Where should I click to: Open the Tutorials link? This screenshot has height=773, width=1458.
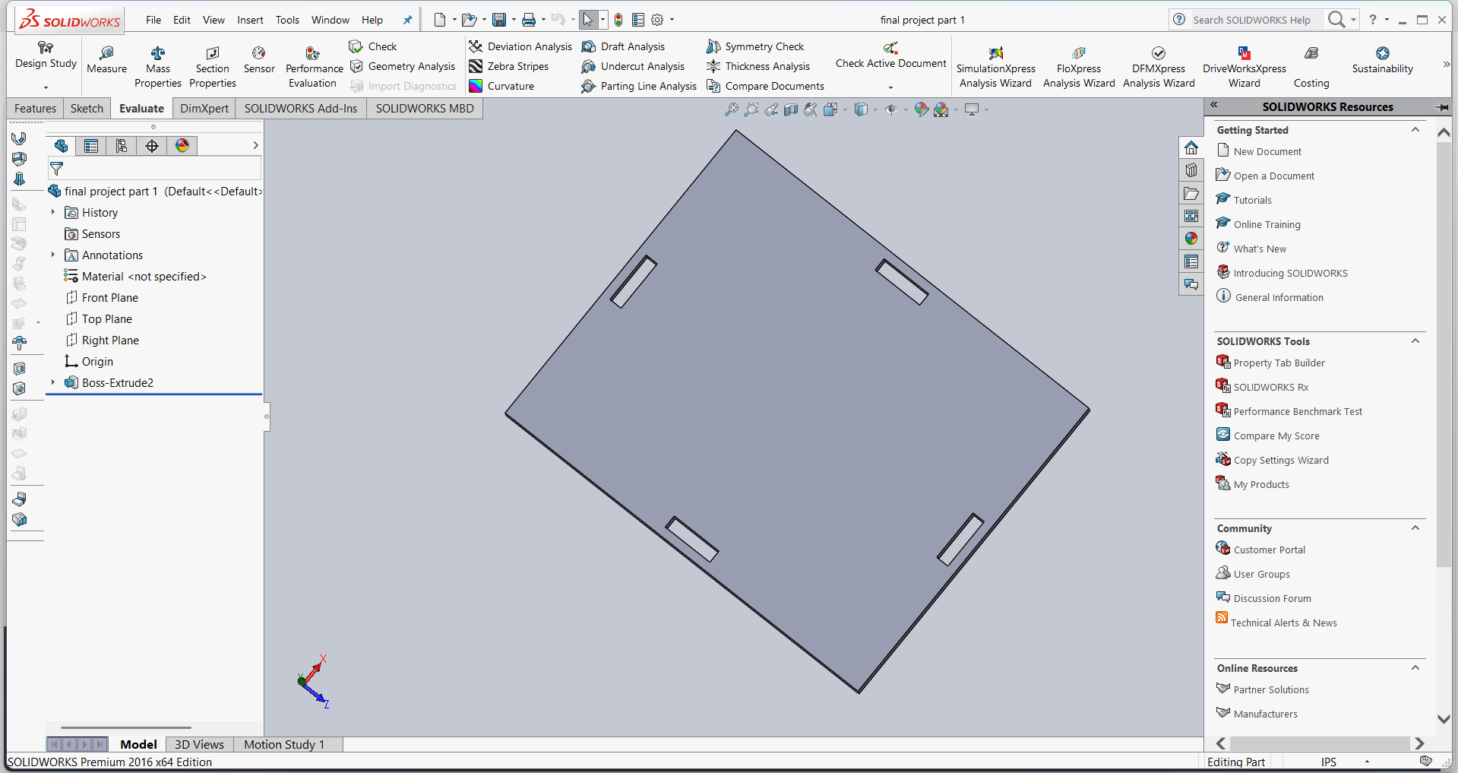1252,201
